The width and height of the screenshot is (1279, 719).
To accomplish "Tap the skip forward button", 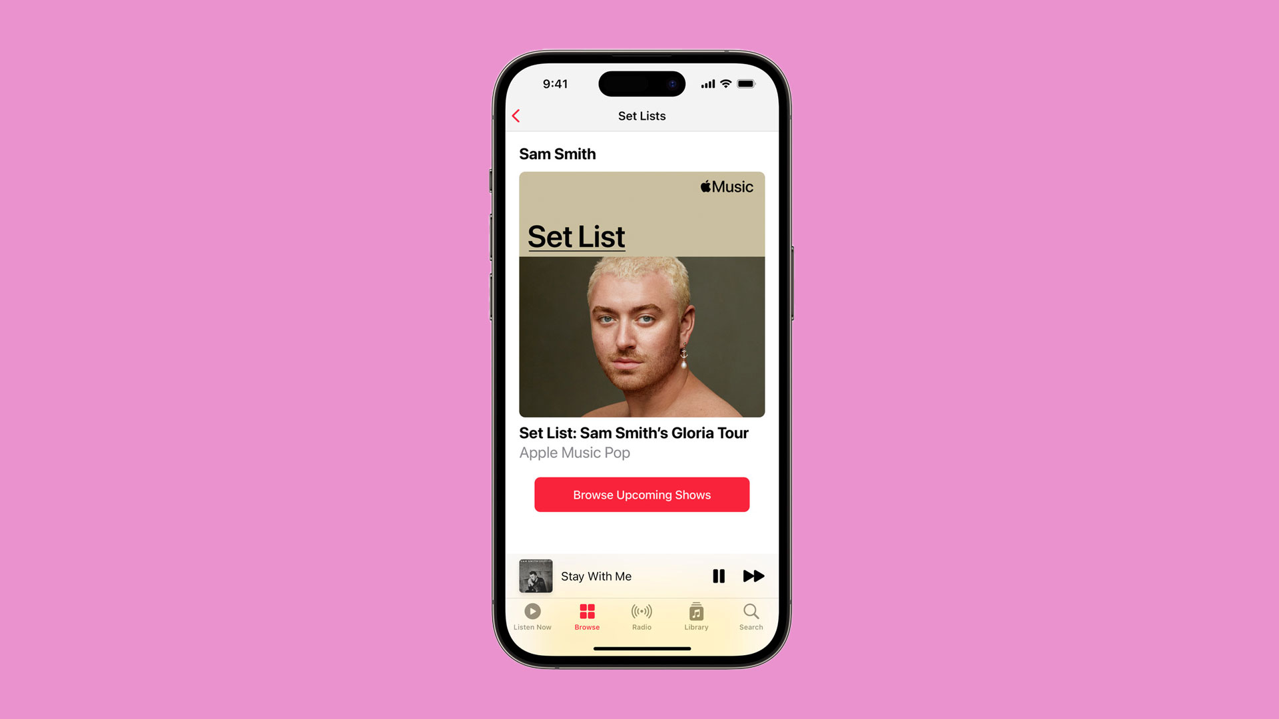I will tap(753, 575).
